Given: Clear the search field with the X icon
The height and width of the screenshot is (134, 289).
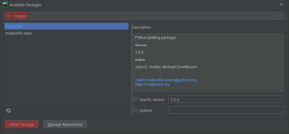Looking at the screenshot, I should tap(280, 16).
